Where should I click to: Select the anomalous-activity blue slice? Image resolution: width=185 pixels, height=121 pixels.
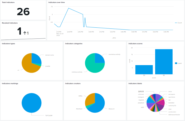pos(99,59)
